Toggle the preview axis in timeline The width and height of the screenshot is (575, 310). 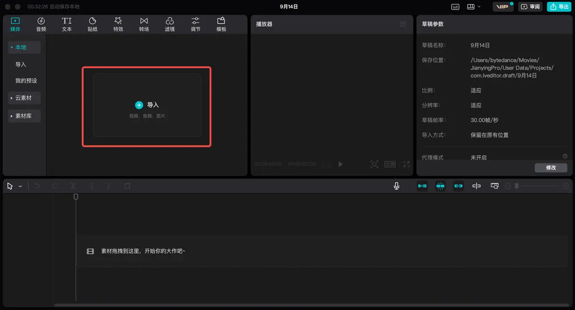click(x=476, y=186)
